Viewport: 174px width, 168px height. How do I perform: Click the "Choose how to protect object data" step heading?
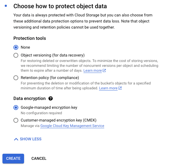(x=60, y=6)
